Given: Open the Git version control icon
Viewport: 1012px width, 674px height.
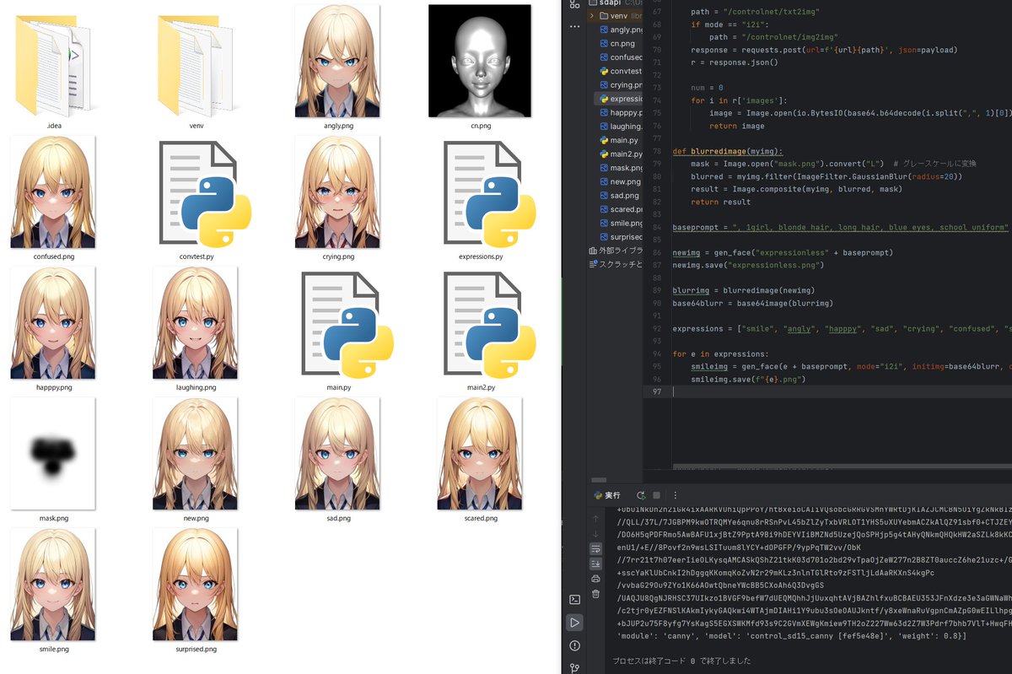Looking at the screenshot, I should 574,667.
